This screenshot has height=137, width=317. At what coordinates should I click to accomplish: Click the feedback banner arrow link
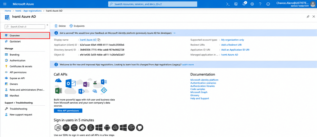point(174,33)
